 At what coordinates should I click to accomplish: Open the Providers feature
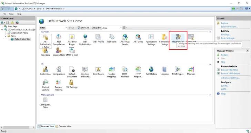coord(45,52)
